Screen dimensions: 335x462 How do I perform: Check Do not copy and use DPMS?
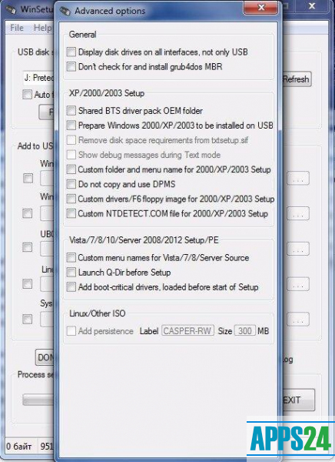coord(71,184)
